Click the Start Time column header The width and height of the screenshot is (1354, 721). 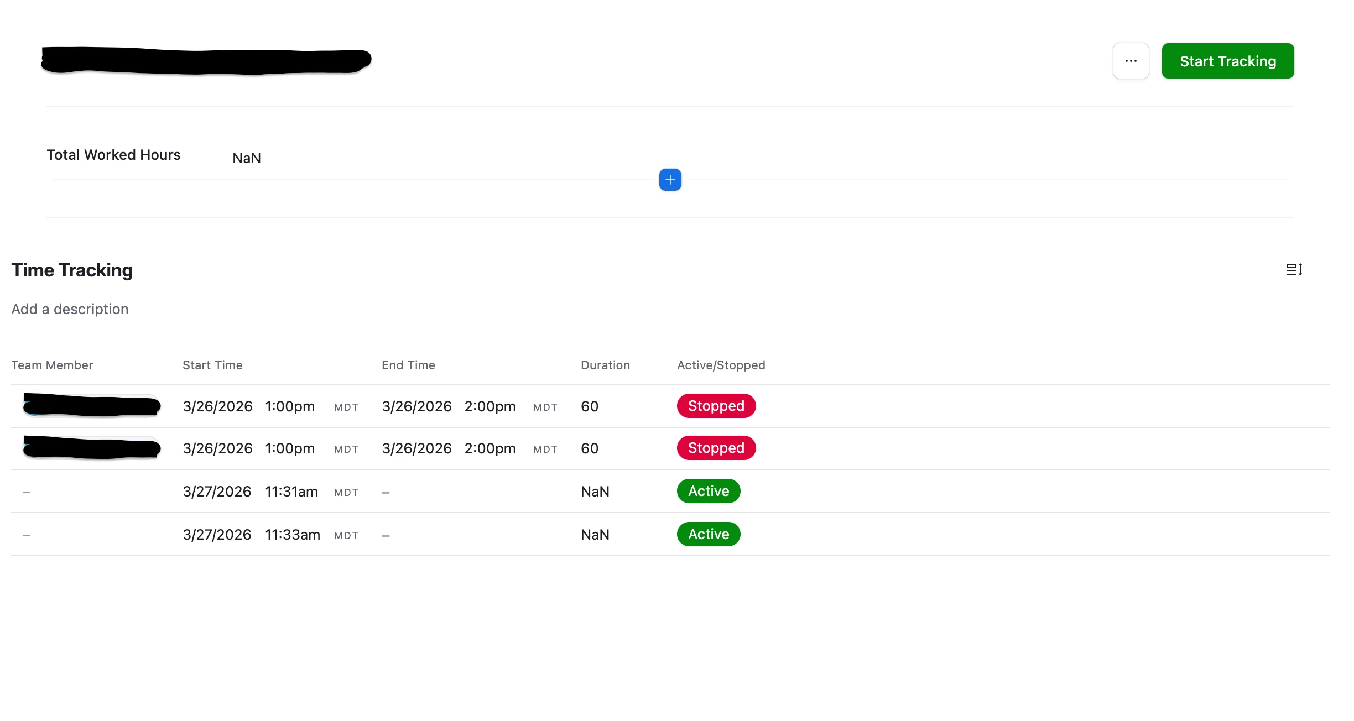[x=212, y=365]
